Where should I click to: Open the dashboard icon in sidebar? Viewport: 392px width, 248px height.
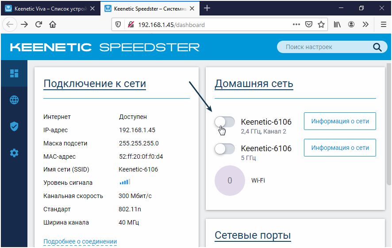coord(14,73)
